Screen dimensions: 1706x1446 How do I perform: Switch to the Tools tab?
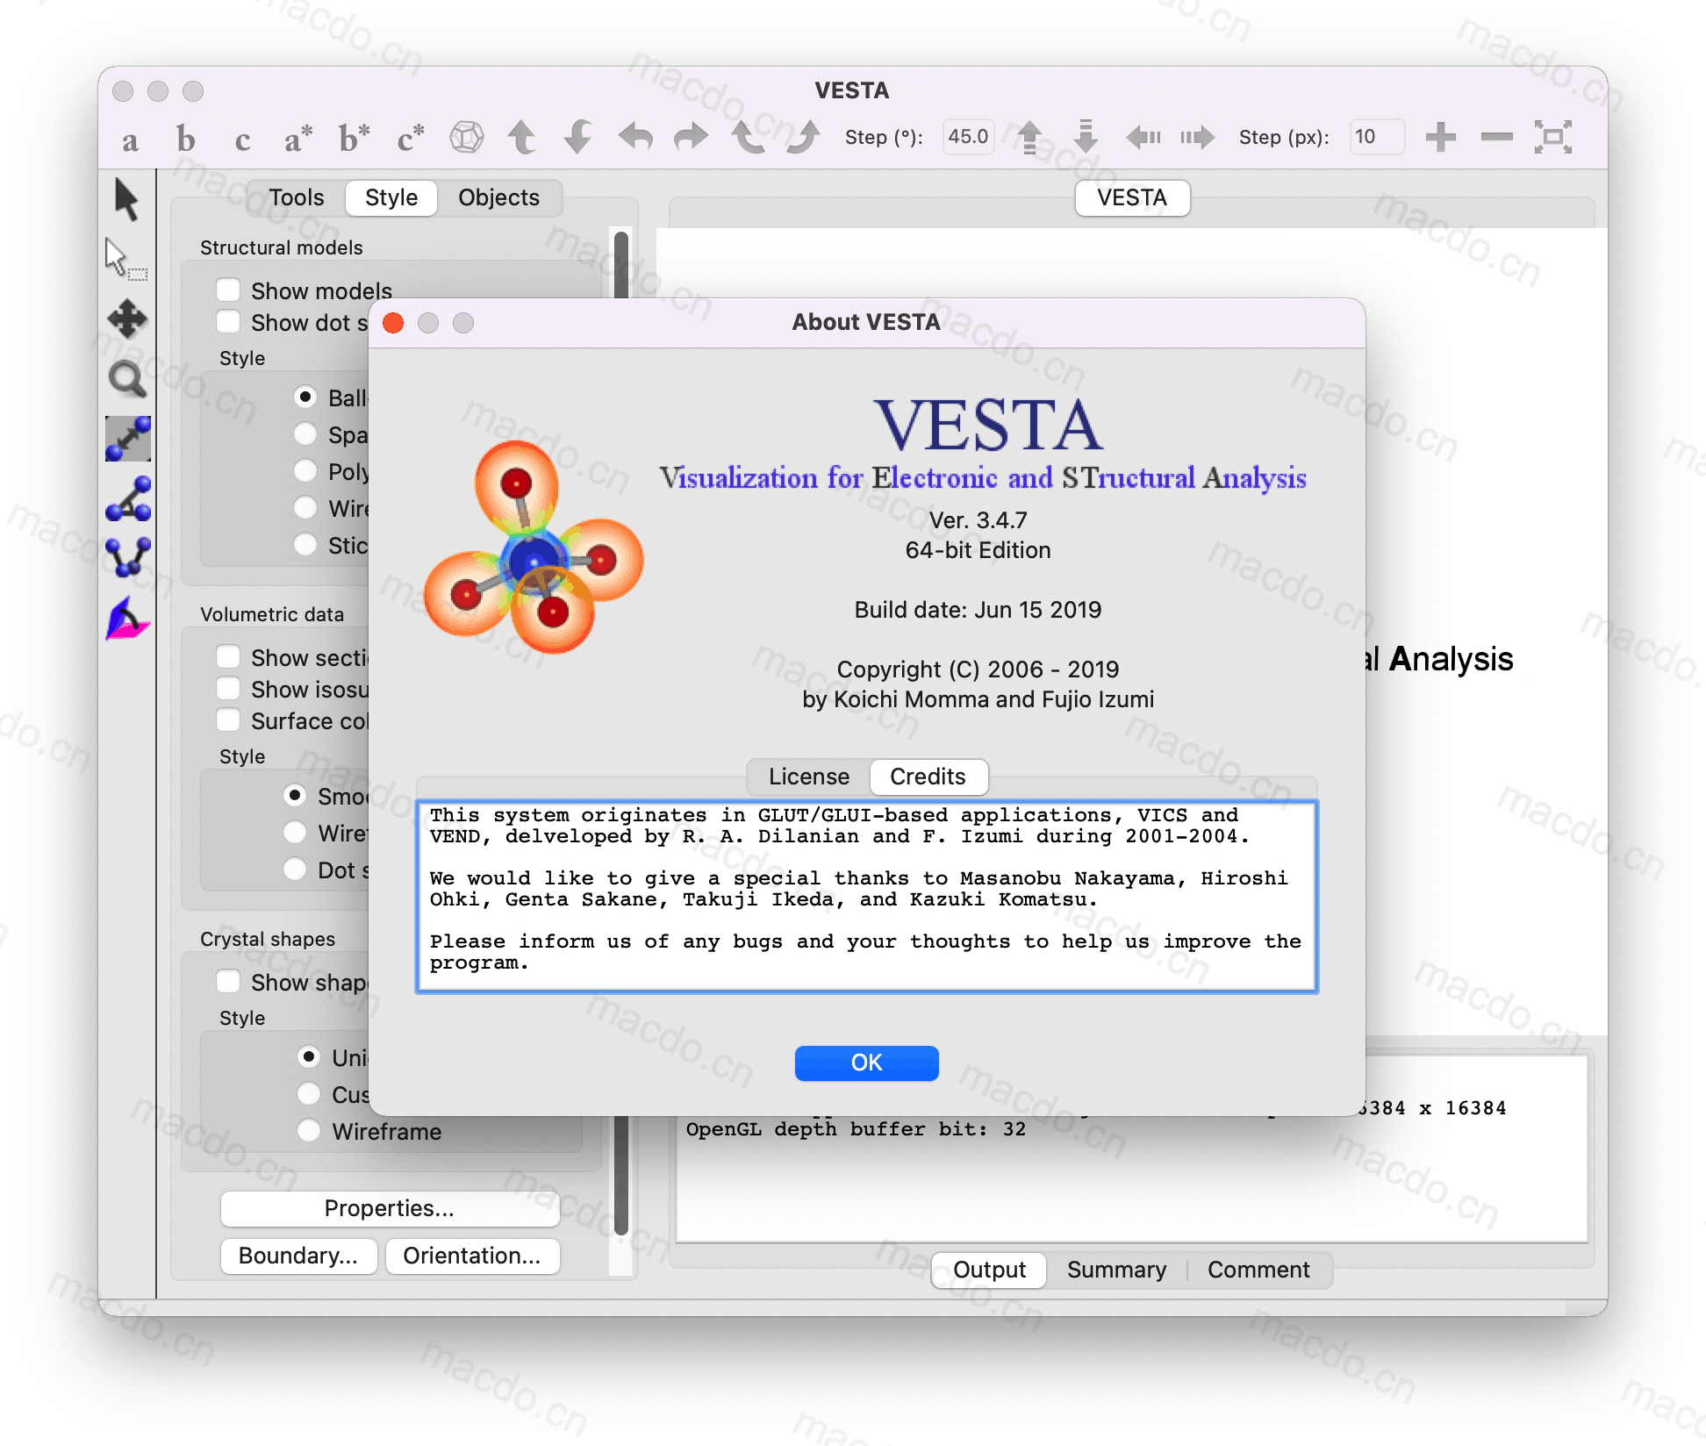click(297, 197)
